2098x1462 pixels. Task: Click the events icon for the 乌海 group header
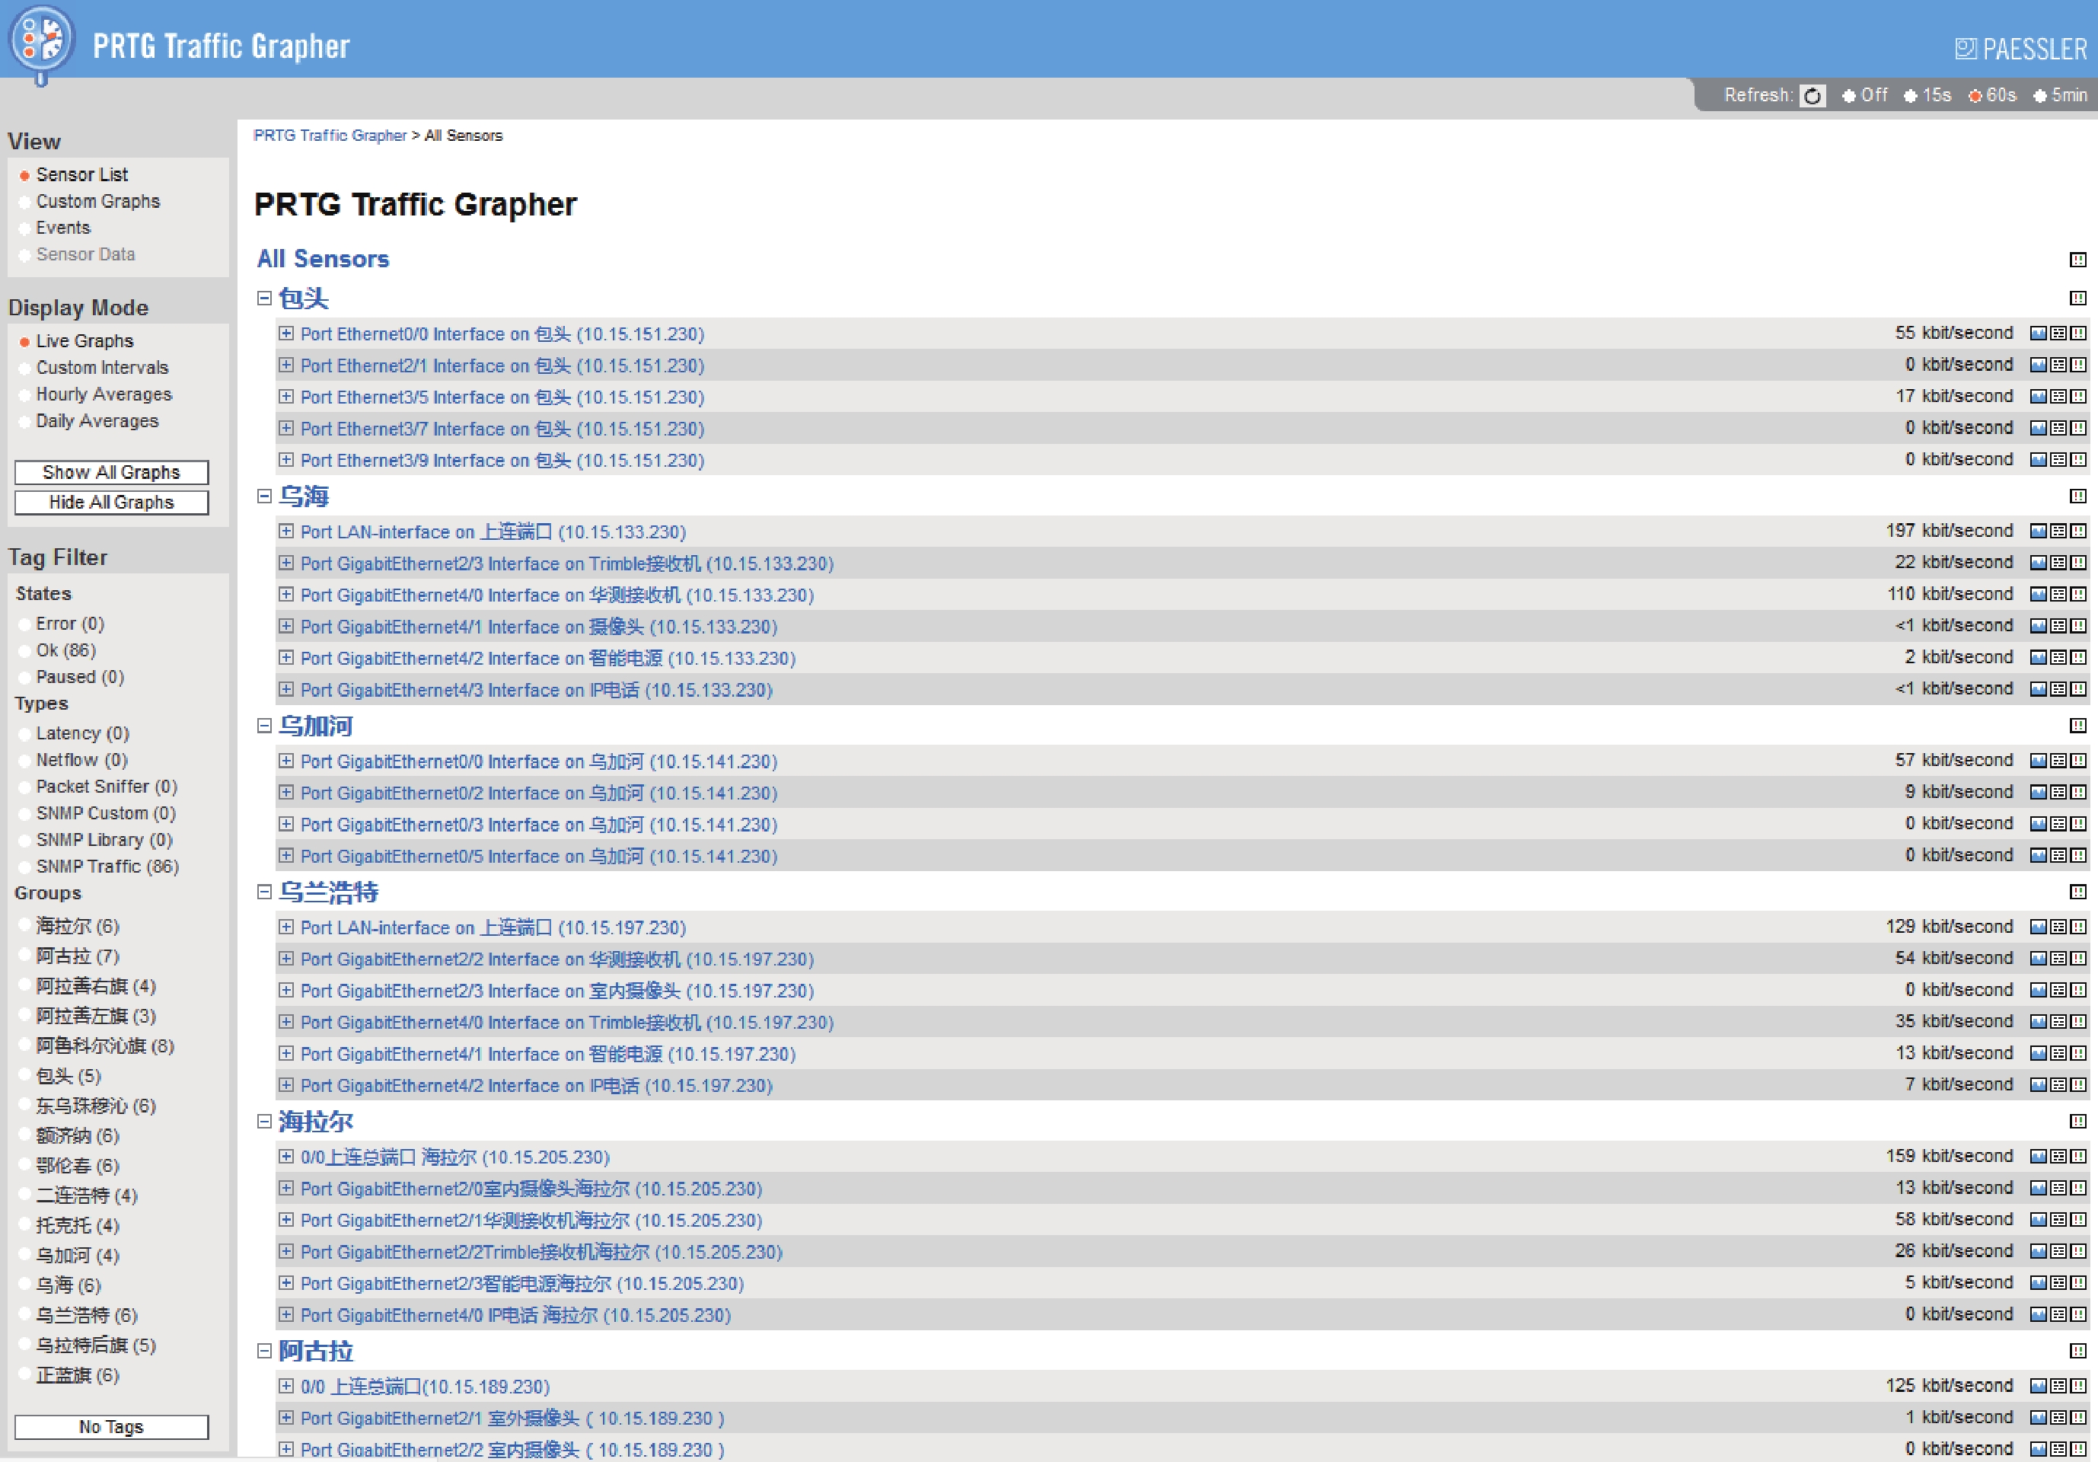click(2078, 496)
